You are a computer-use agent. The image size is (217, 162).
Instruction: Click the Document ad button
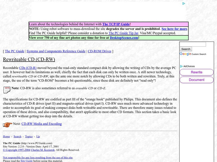(x=196, y=80)
